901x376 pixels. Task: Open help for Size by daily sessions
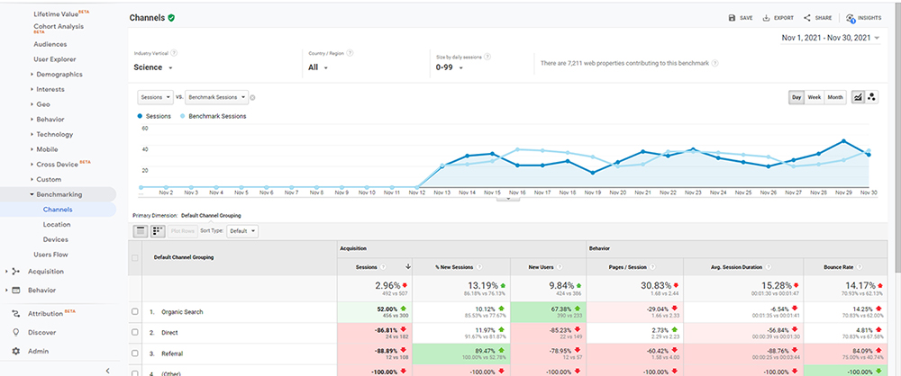click(x=487, y=57)
